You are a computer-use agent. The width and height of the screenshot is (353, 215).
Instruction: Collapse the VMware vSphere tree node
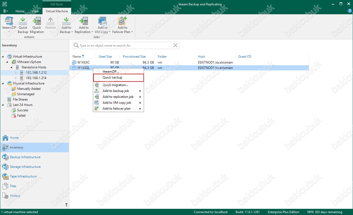7,62
